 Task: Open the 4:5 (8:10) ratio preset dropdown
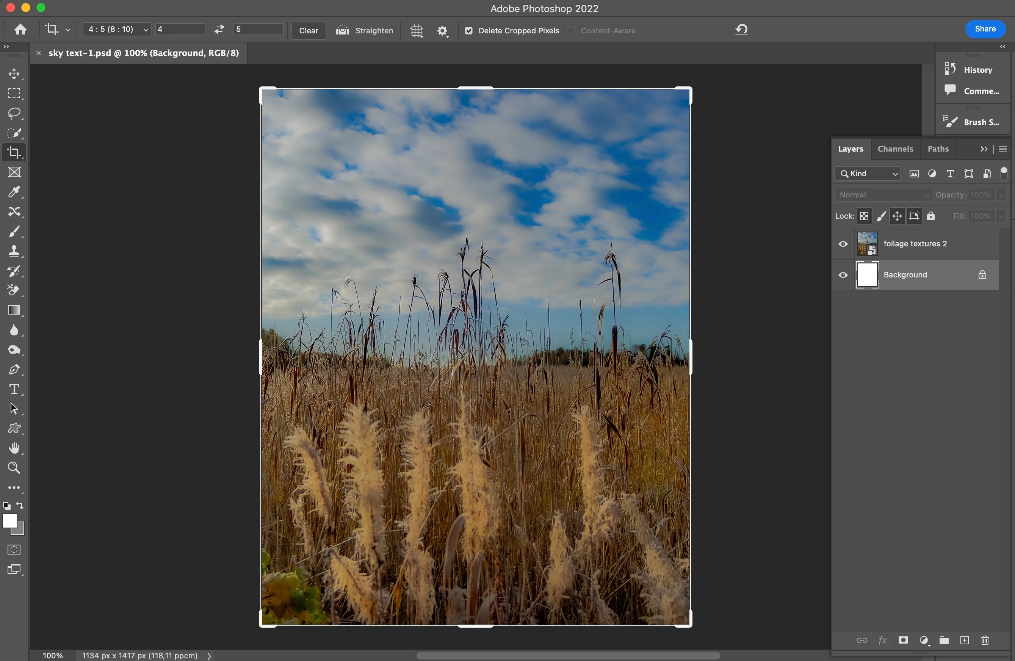[x=117, y=30]
